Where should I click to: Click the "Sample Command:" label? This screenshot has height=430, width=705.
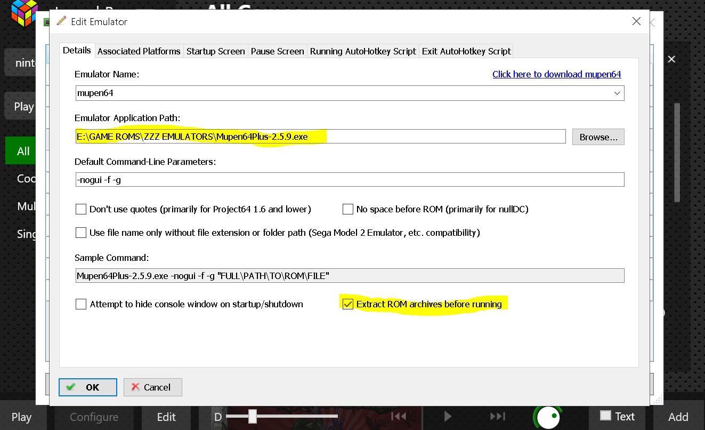(112, 258)
